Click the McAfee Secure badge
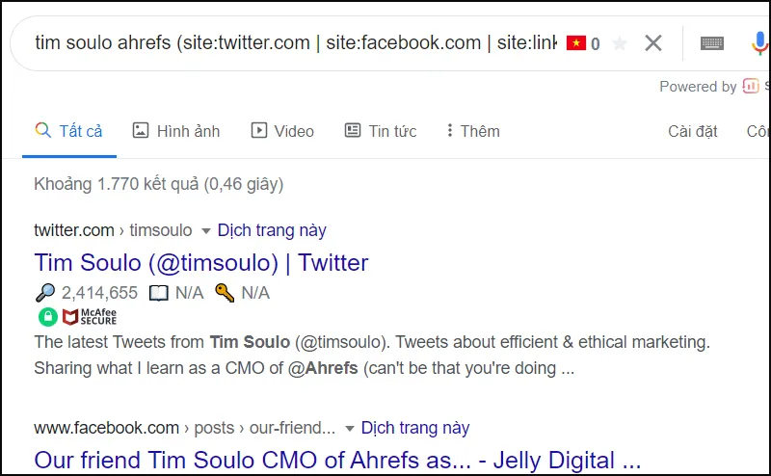The image size is (771, 476). (x=90, y=317)
